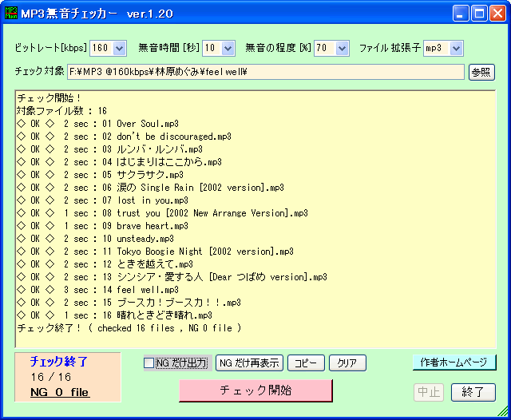Click the '16 / 16' progress count
The image size is (511, 420).
pyautogui.click(x=51, y=377)
